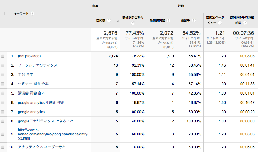The image size is (258, 153).
Task: Open グーグルアナリティクス keyword link
Action: (38, 65)
